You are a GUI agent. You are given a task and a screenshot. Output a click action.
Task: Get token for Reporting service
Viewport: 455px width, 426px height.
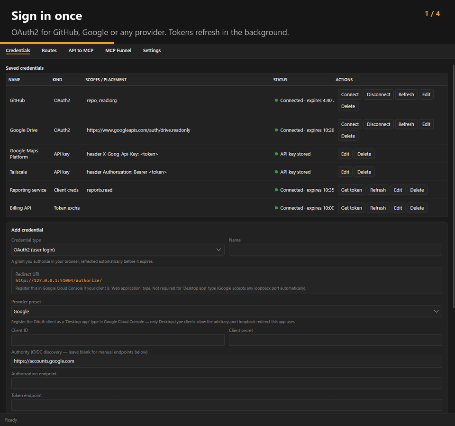[351, 190]
